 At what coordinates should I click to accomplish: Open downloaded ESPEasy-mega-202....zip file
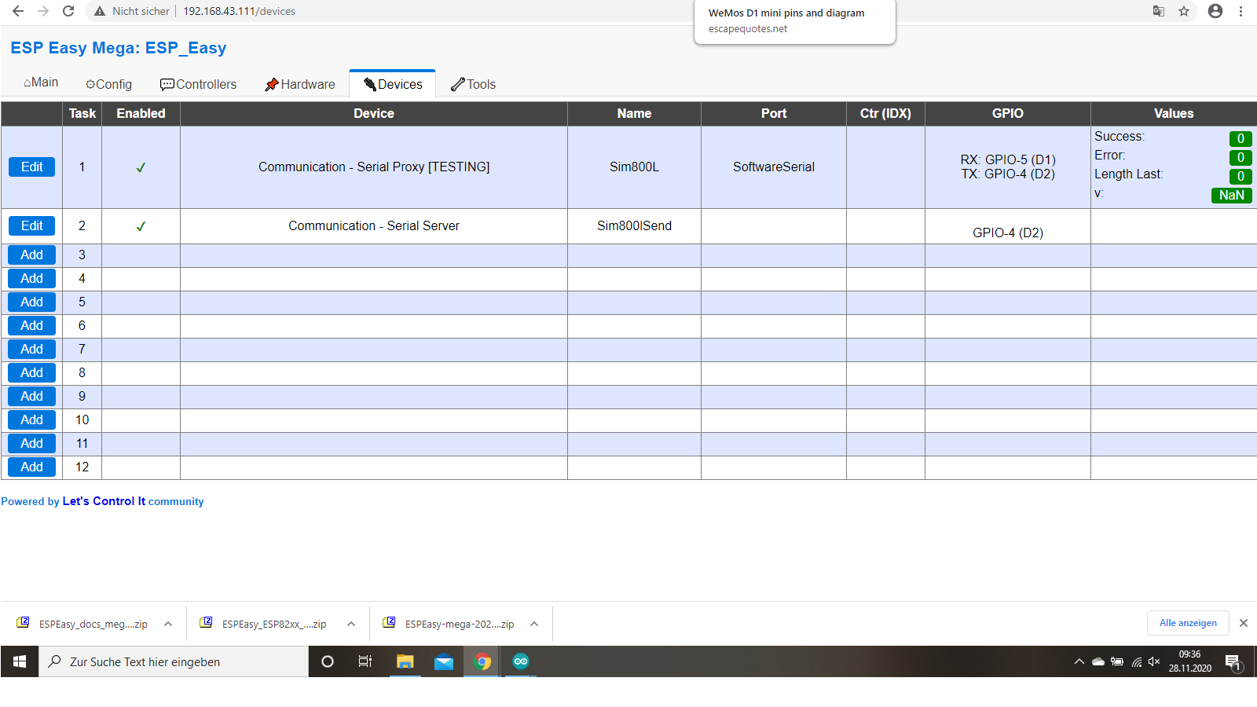pos(449,624)
